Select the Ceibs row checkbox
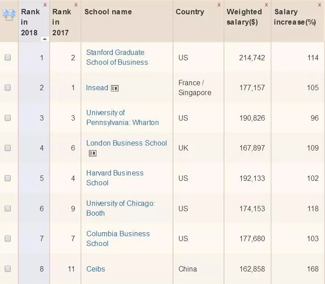This screenshot has width=325, height=284. coord(8,269)
